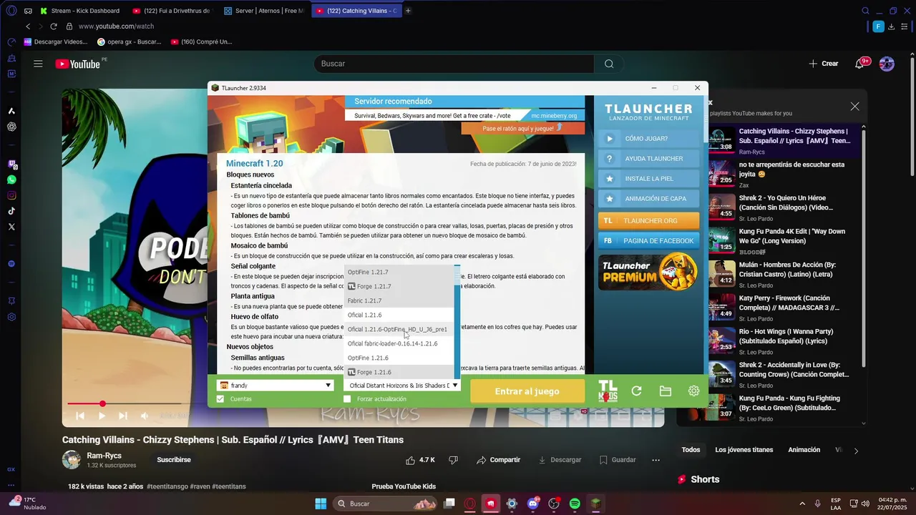Click the video progress bar scrubber

tap(102, 404)
